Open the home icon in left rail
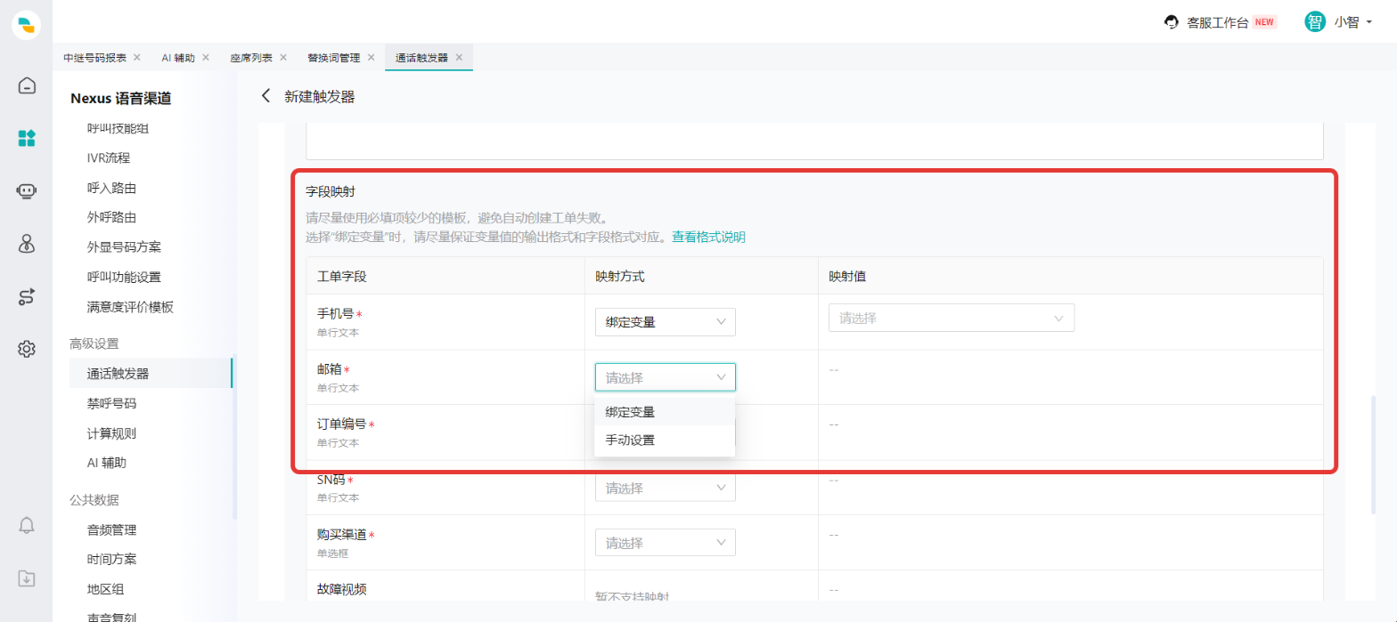Viewport: 1397px width, 622px height. click(27, 85)
